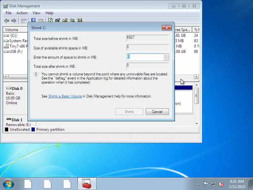The height and width of the screenshot is (190, 253).
Task: Click the black Unallocated legend swatch
Action: [7, 130]
